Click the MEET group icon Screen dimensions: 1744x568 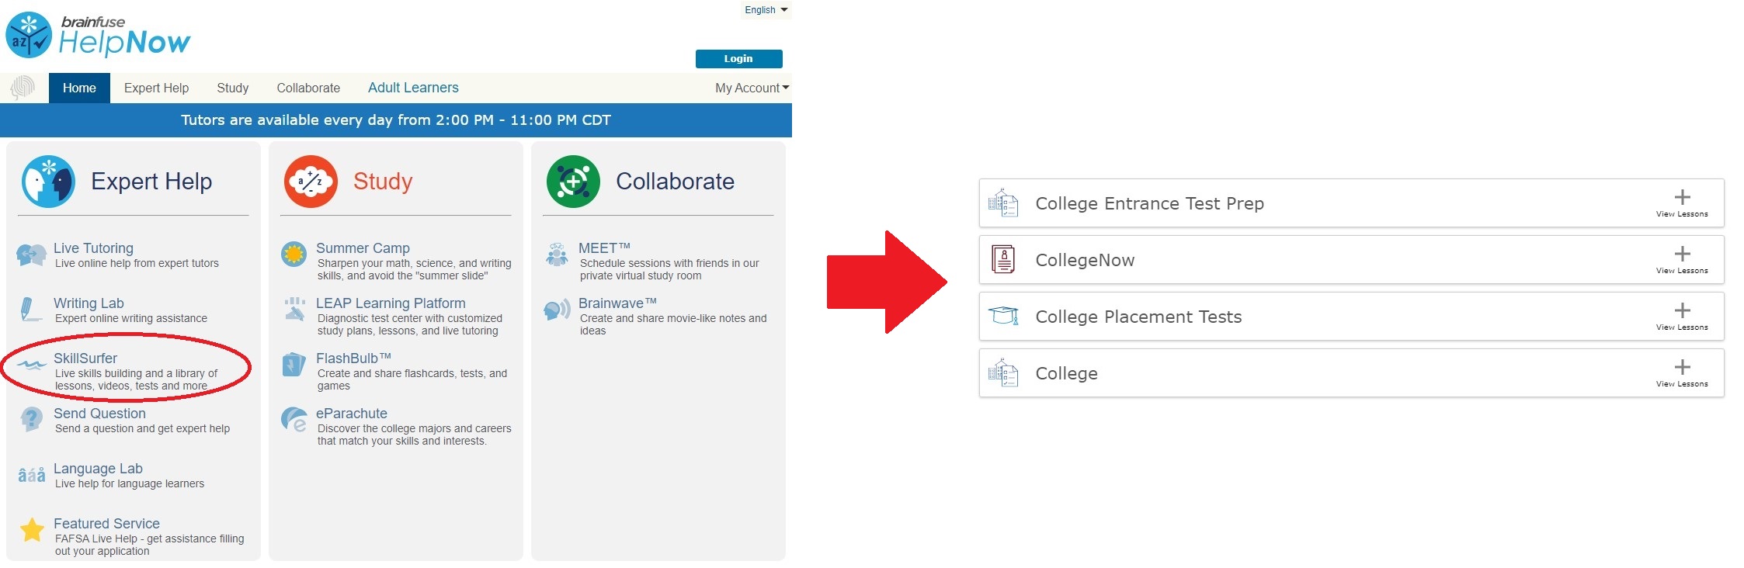(x=557, y=254)
